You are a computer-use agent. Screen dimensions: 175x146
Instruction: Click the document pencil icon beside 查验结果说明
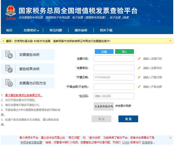[9, 69]
